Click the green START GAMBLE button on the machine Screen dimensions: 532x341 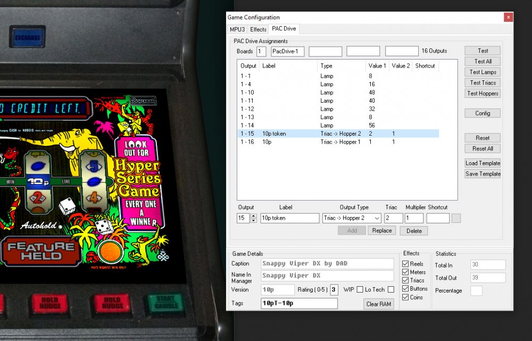click(165, 303)
